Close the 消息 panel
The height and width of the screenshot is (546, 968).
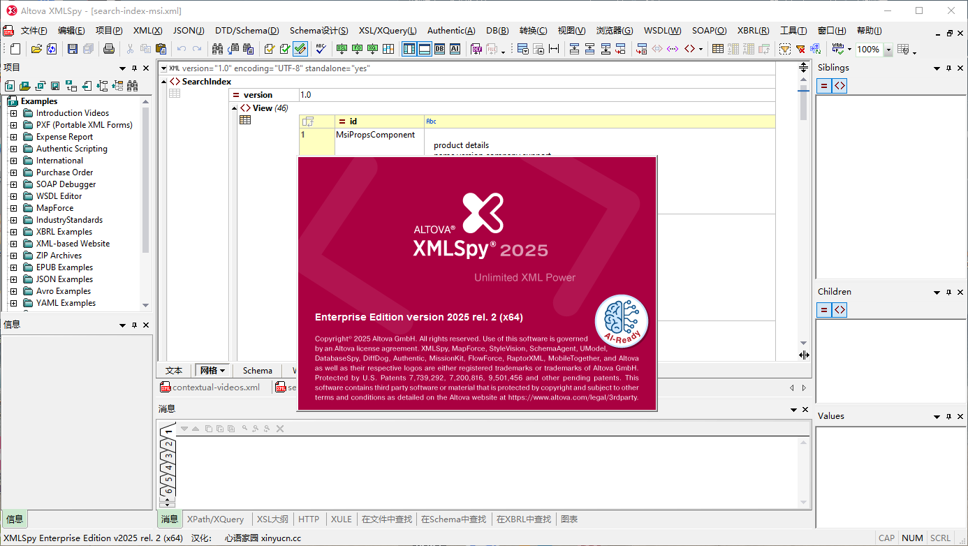click(805, 410)
